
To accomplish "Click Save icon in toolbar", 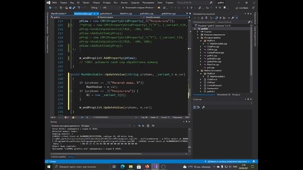I will [70, 8].
